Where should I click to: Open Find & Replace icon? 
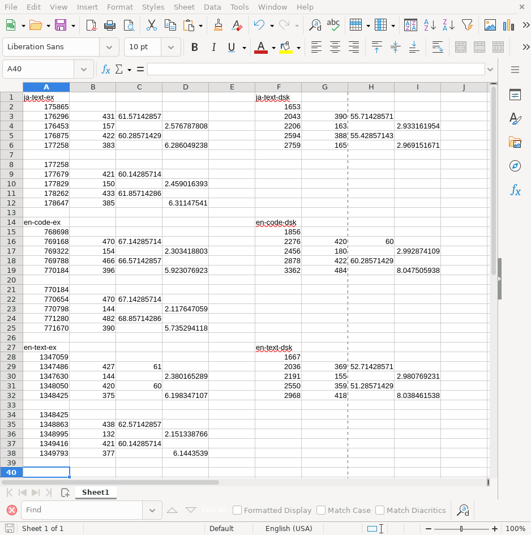point(315,25)
